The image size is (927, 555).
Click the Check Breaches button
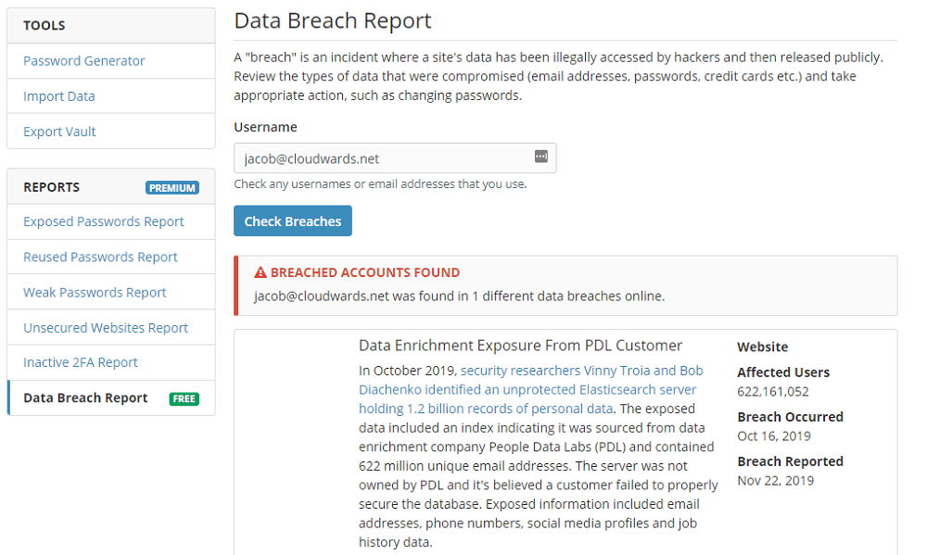pyautogui.click(x=293, y=221)
